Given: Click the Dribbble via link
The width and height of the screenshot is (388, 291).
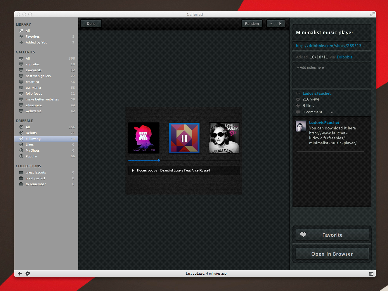Looking at the screenshot, I should [x=345, y=57].
